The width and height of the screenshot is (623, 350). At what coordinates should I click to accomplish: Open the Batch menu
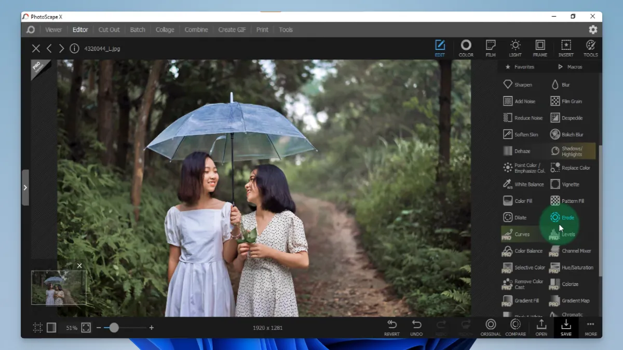point(137,30)
